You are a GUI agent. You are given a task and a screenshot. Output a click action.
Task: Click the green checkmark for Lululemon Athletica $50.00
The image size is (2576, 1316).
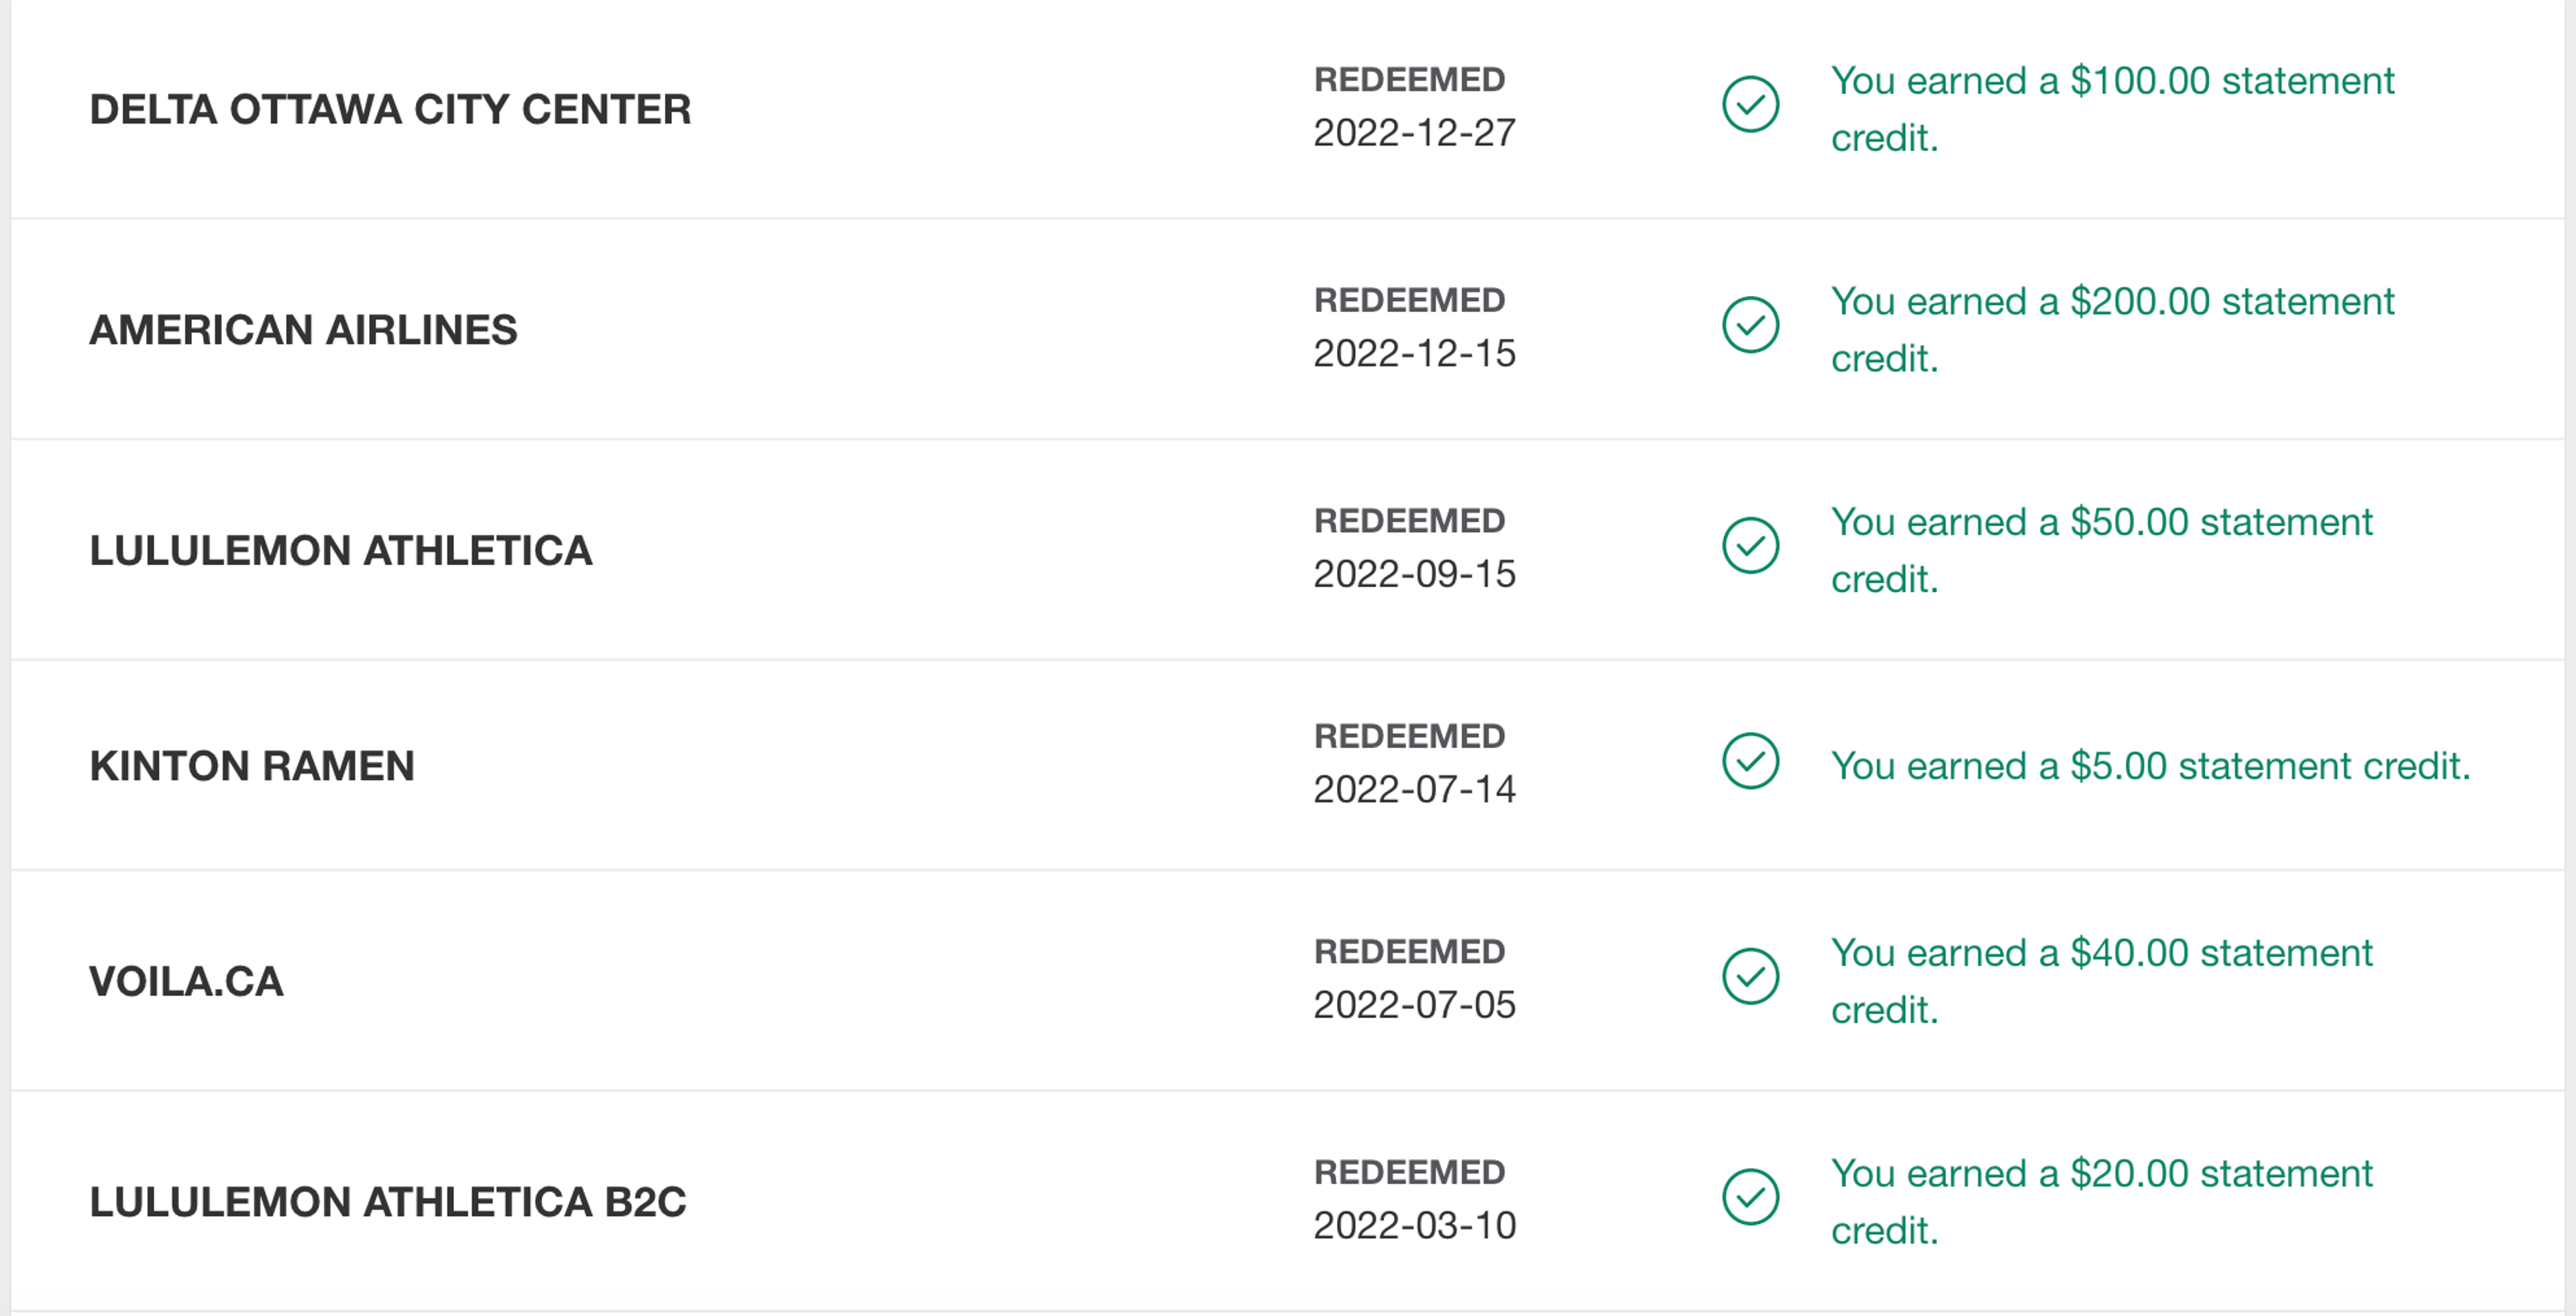coord(1750,545)
